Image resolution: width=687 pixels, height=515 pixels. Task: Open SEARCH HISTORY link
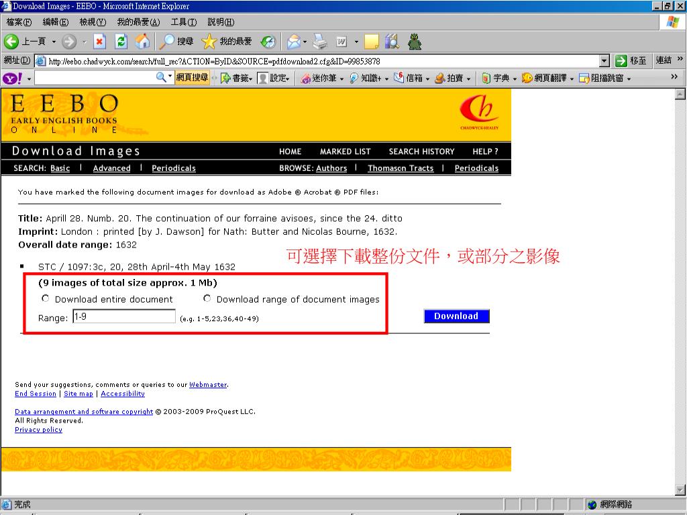click(421, 152)
